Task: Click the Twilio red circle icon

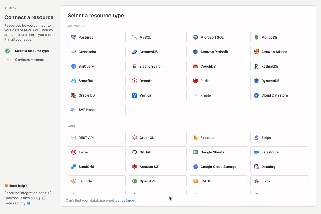Action: click(x=74, y=152)
